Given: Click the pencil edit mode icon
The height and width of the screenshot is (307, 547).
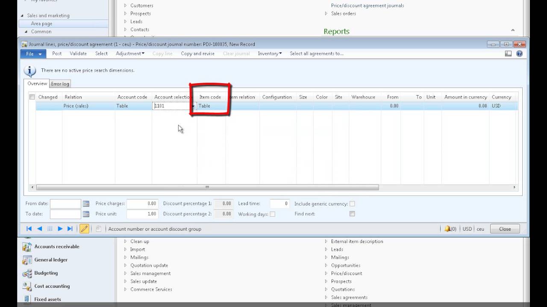Looking at the screenshot, I should (84, 229).
